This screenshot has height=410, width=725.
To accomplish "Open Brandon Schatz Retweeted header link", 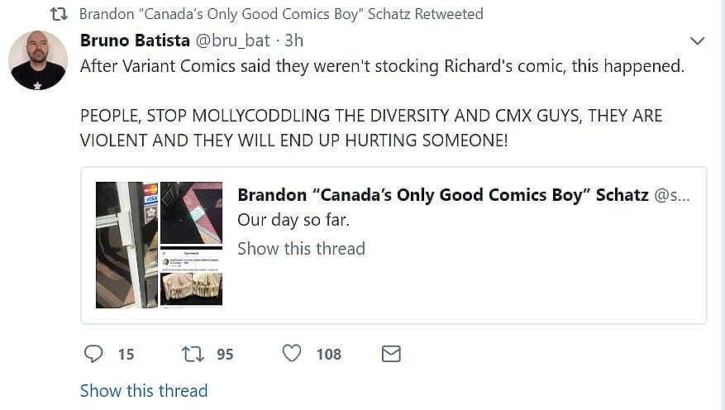I will tap(281, 14).
